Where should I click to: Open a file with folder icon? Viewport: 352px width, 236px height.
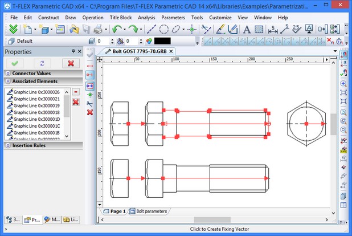74,29
